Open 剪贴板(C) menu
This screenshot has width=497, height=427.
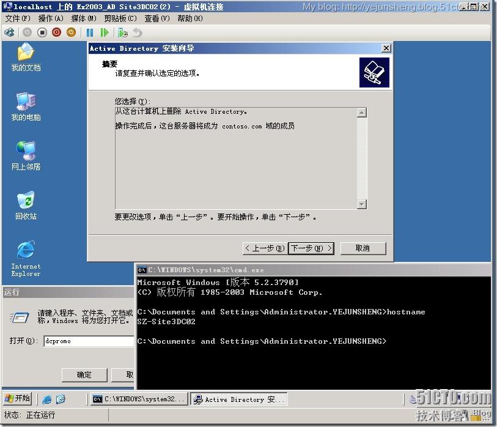[120, 18]
